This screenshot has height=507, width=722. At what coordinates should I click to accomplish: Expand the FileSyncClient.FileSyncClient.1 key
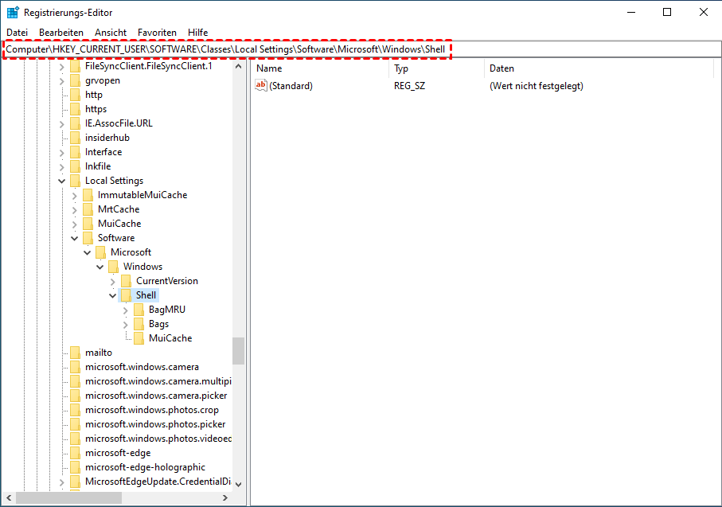tap(62, 67)
